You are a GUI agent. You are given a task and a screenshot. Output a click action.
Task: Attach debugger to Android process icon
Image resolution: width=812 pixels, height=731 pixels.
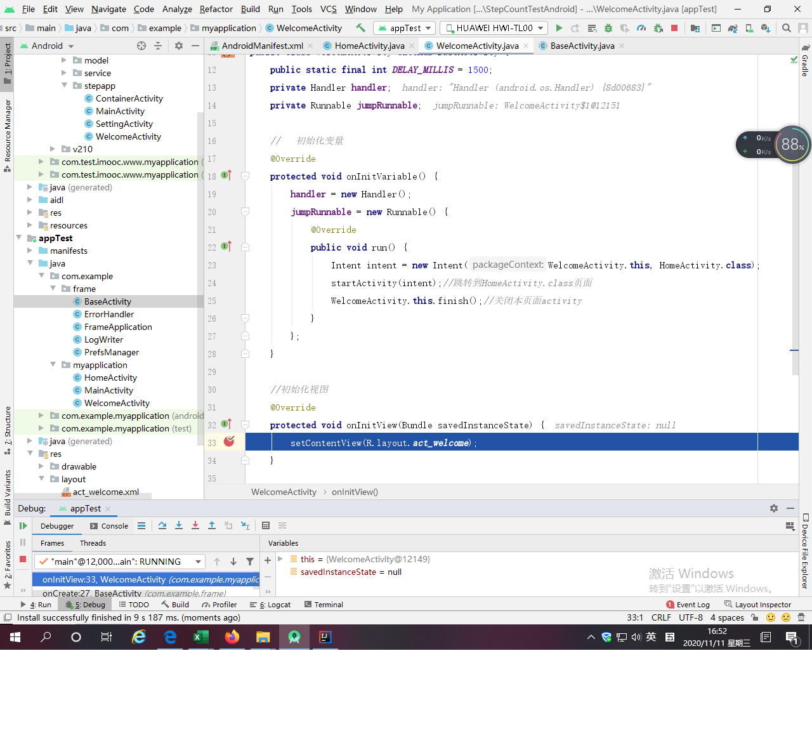coord(658,28)
